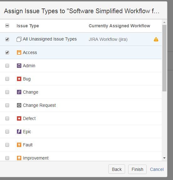Image resolution: width=173 pixels, height=180 pixels.
Task: Click the Defect label text
Action: 29,118
